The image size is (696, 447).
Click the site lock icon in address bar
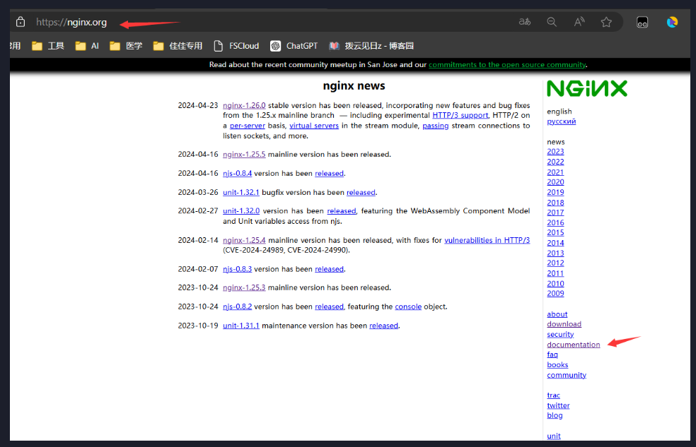[x=21, y=22]
